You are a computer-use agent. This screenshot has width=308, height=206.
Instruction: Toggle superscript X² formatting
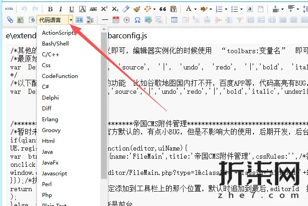[x=104, y=9]
